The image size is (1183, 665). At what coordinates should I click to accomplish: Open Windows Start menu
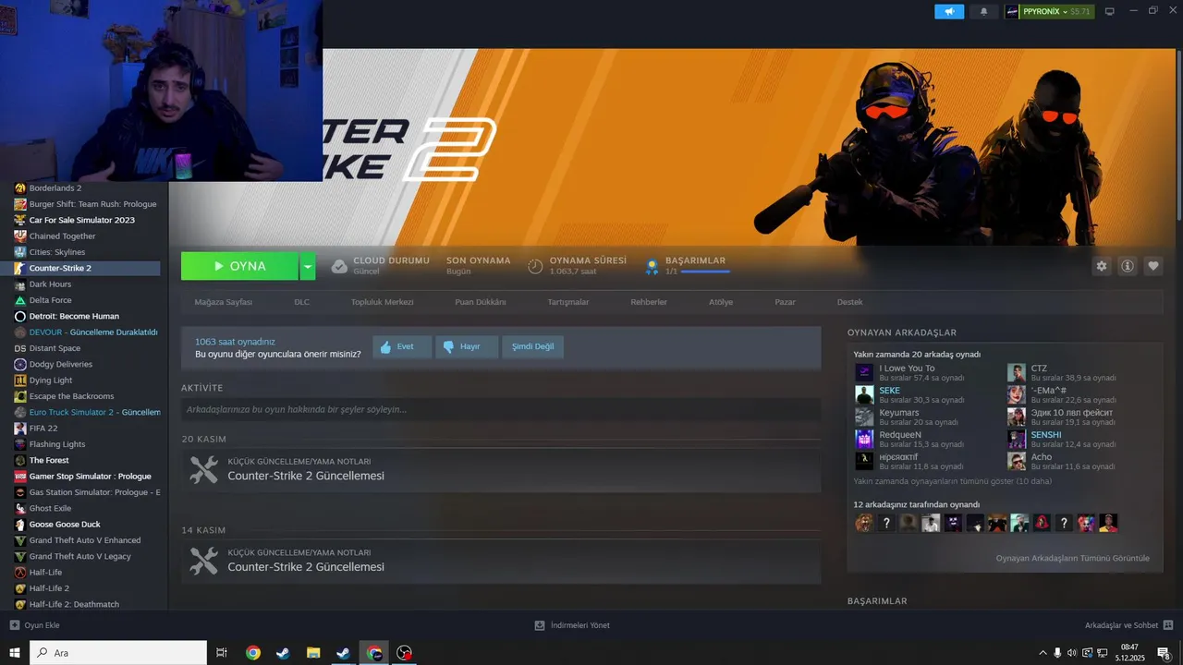click(x=15, y=653)
